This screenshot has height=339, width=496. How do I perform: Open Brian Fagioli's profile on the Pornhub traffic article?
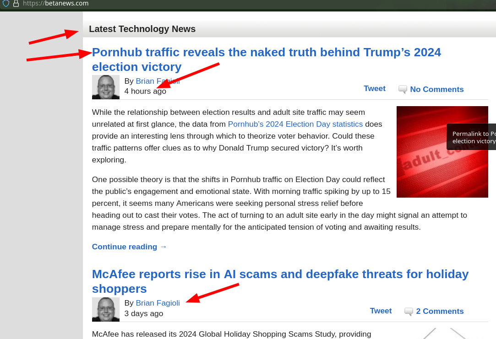158,81
